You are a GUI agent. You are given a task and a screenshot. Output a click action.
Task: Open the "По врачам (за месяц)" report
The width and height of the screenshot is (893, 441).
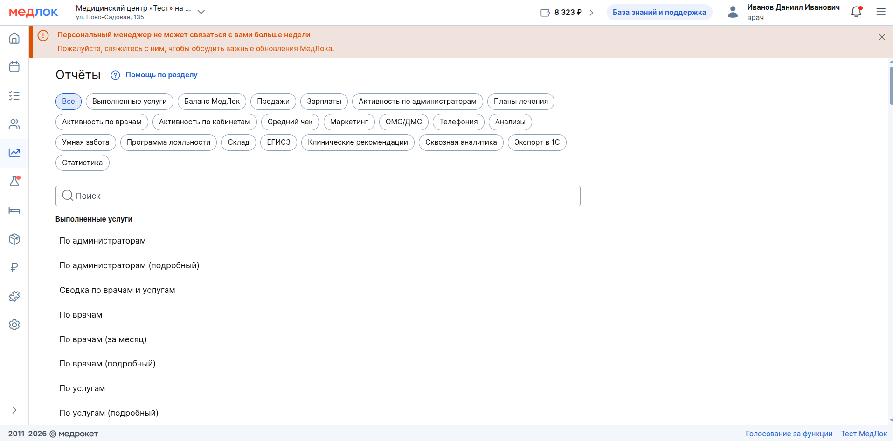103,339
